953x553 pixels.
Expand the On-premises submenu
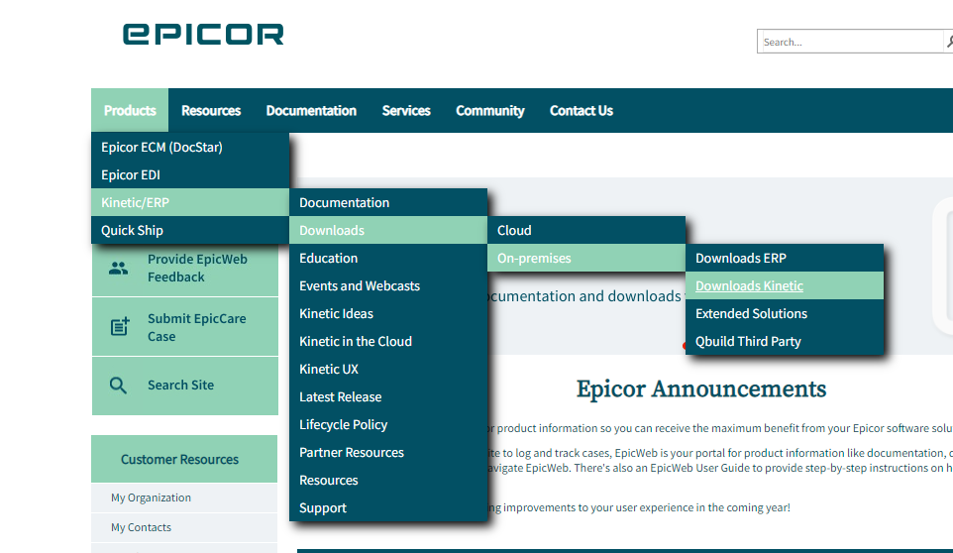(586, 259)
